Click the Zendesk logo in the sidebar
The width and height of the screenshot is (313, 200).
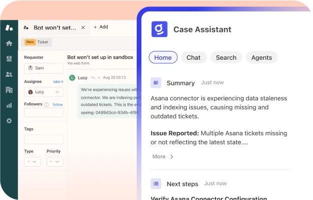pos(9,27)
